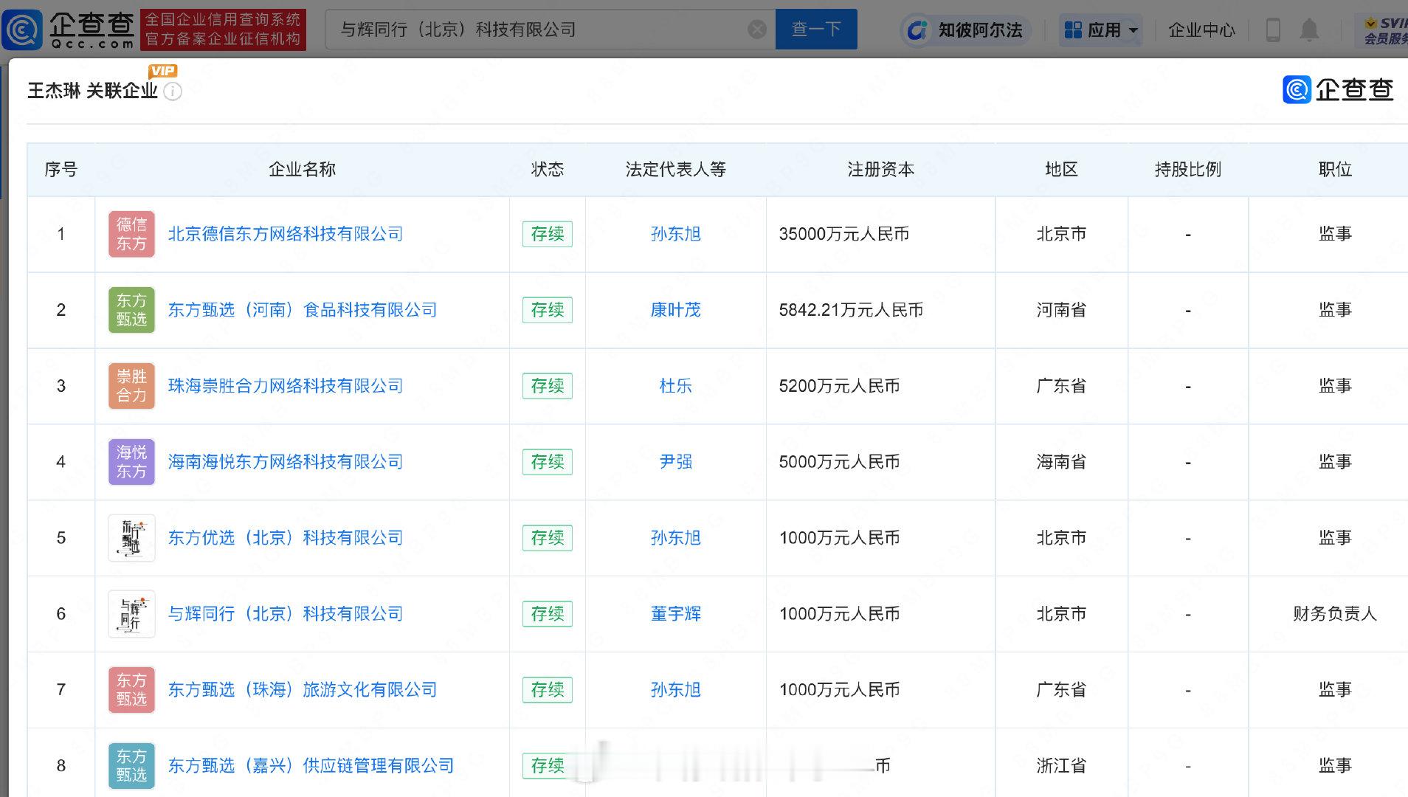Open 与辉同行（北京）科技有限公司 link
Viewport: 1408px width, 797px height.
click(286, 614)
